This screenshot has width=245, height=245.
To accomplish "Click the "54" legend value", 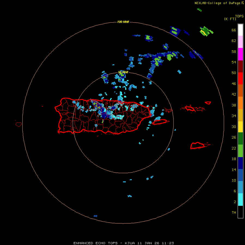I will [234, 62].
